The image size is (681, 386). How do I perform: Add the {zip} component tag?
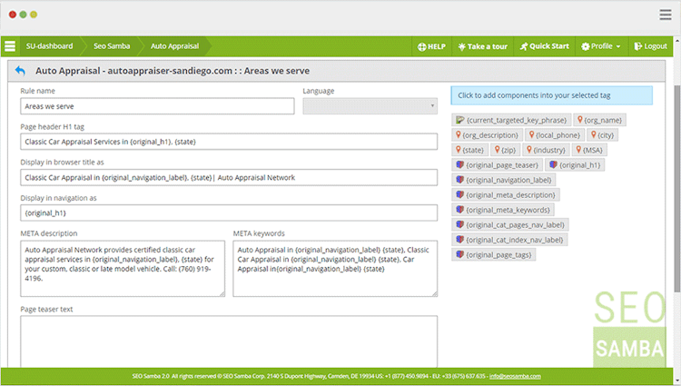[505, 150]
